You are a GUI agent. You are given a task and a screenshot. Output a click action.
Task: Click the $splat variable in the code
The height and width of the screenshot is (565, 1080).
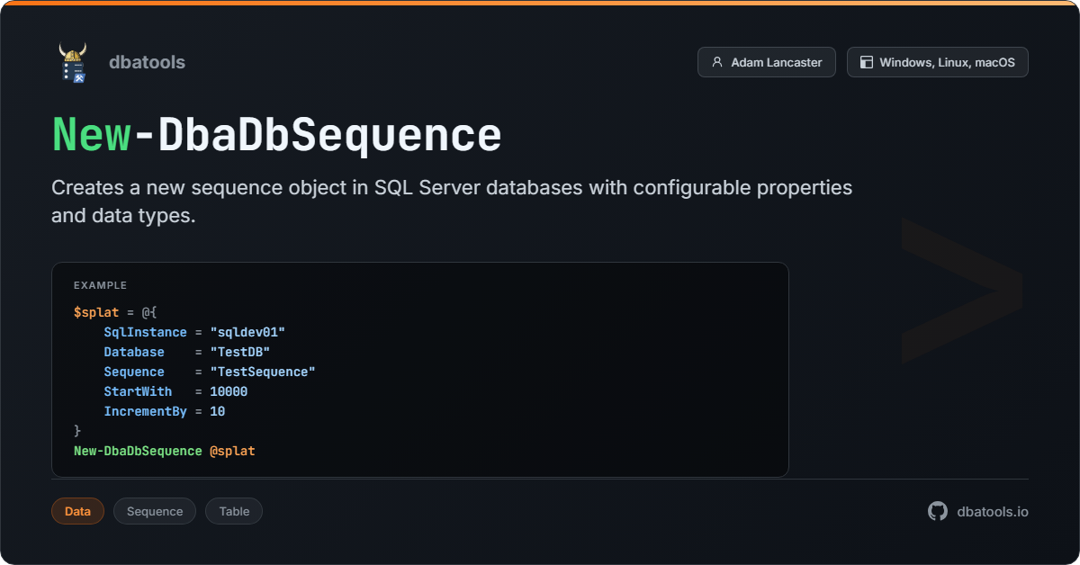point(96,312)
